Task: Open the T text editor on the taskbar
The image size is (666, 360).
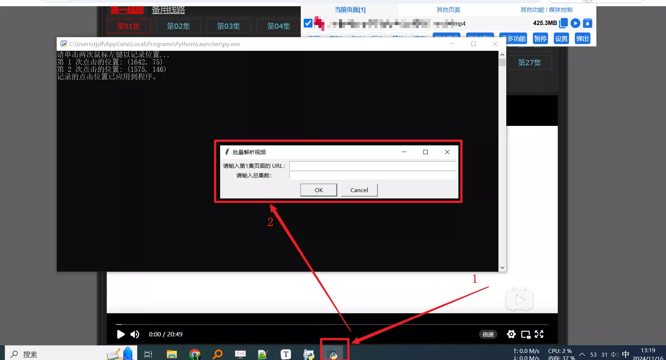Action: coord(286,354)
